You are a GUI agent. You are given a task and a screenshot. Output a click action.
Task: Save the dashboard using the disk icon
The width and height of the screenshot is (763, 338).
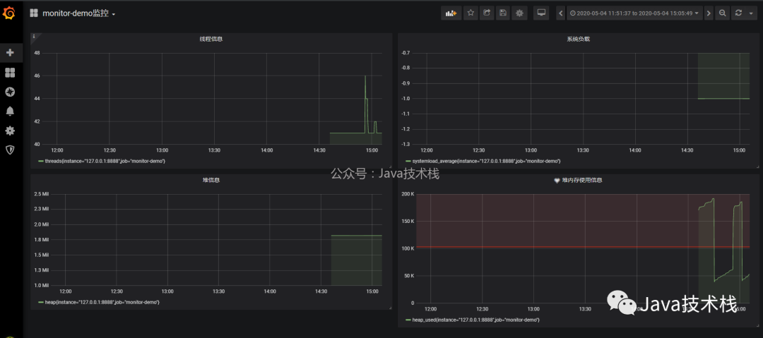503,13
